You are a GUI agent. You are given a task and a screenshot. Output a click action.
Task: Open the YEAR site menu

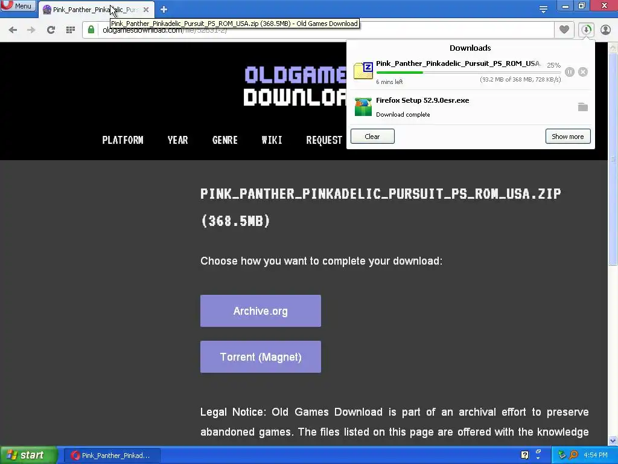(x=178, y=140)
